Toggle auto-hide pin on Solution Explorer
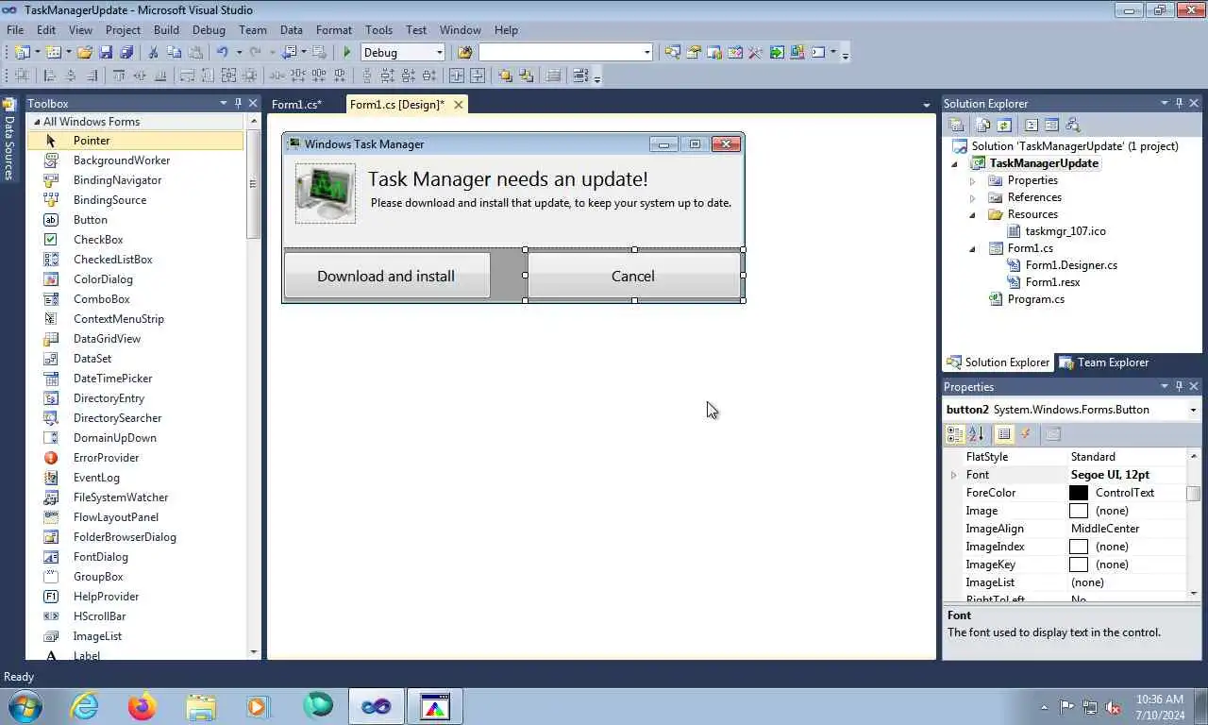 (x=1179, y=103)
